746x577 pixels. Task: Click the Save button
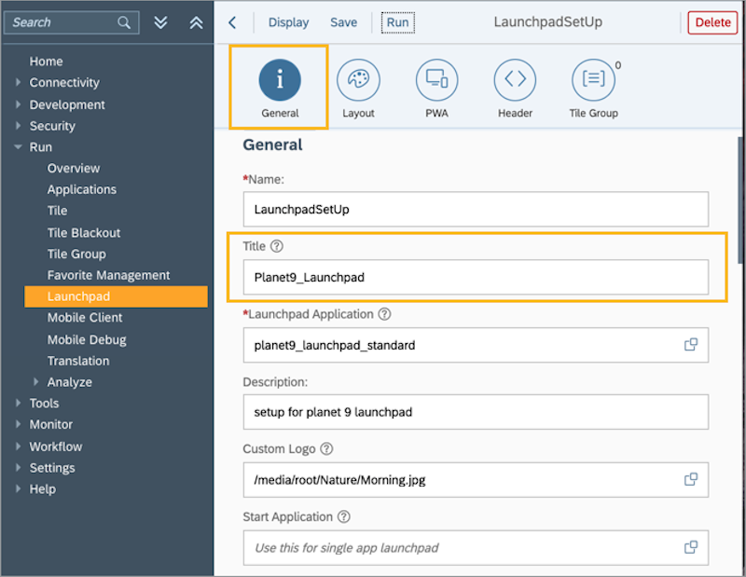point(344,21)
